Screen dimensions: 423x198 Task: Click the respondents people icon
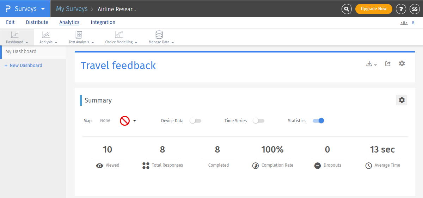pos(404,23)
